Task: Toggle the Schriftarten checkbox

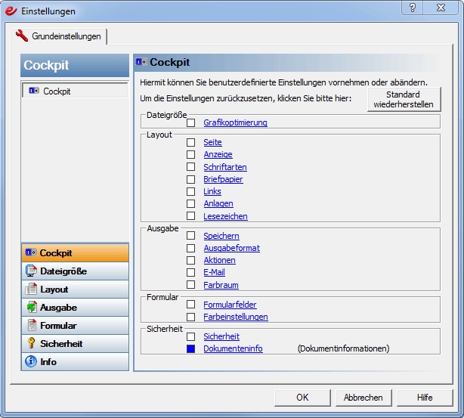Action: (x=191, y=167)
